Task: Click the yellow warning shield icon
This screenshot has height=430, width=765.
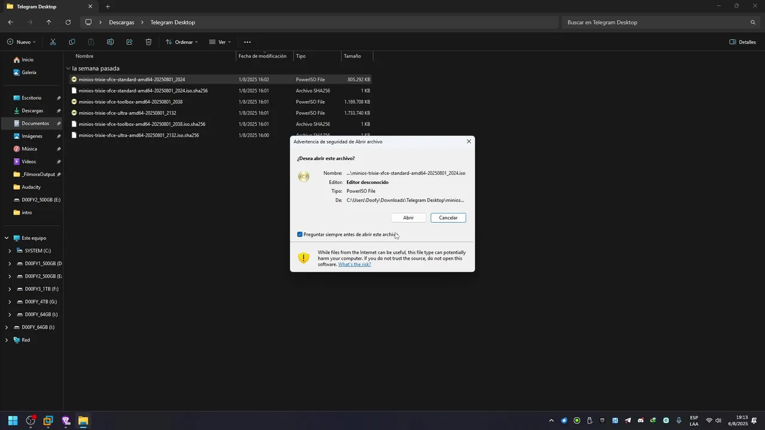Action: click(x=304, y=258)
